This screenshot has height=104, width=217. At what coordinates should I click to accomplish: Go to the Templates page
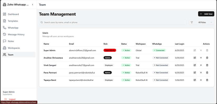19,21
